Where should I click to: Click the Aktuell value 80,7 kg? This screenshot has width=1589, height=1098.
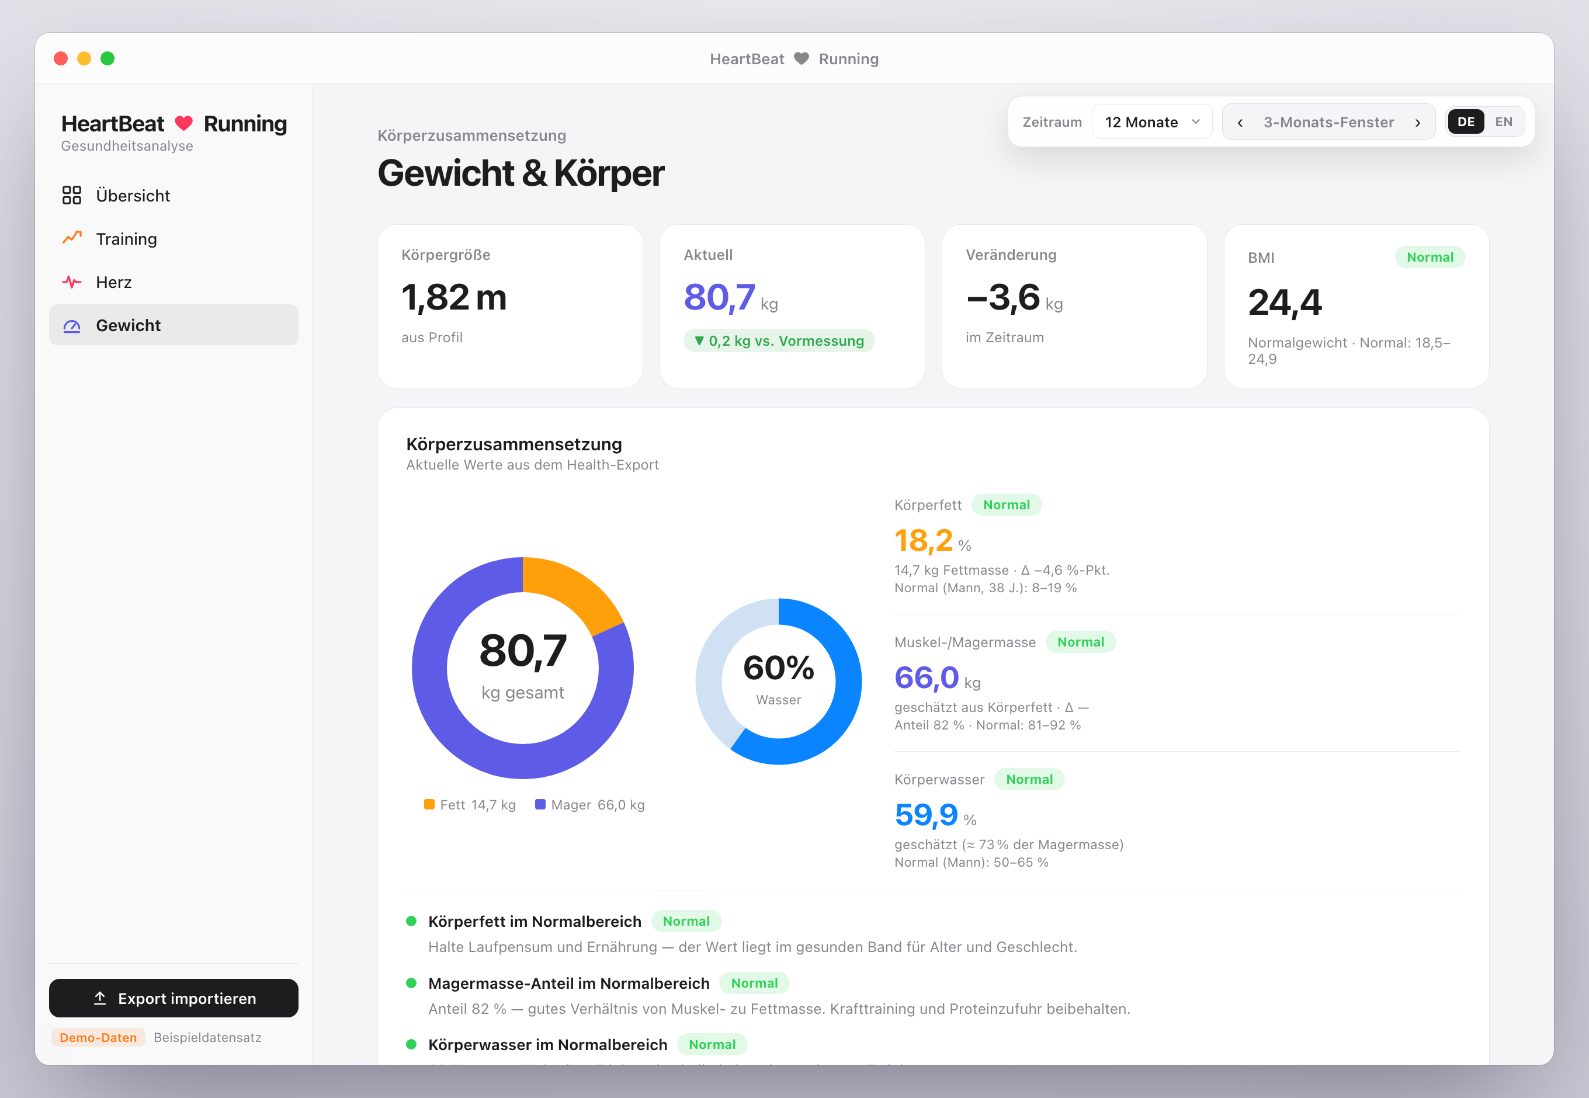tap(731, 298)
